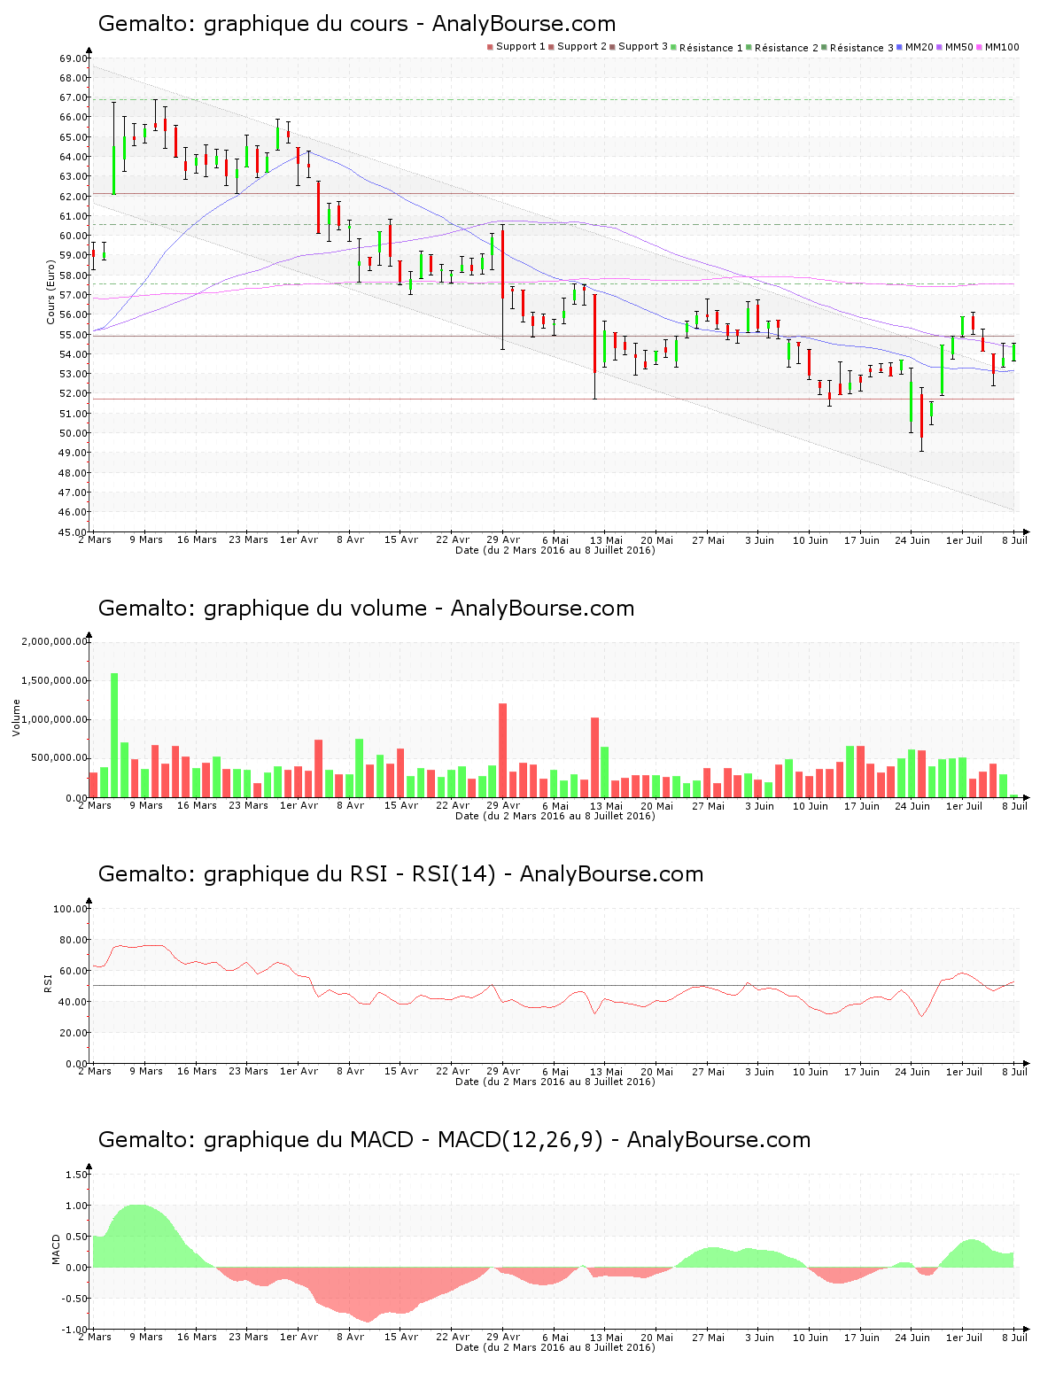This screenshot has height=1373, width=1063.
Task: Click the 'graphique du RSI - RSI(14)' title
Action: pos(350,874)
